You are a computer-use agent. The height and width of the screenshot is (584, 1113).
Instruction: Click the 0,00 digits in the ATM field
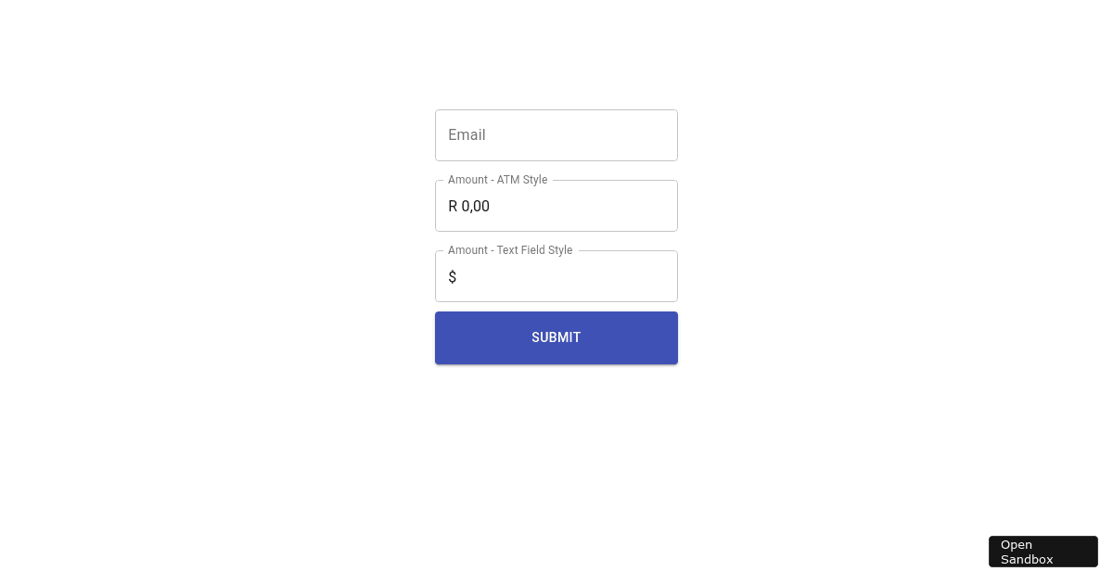(477, 206)
